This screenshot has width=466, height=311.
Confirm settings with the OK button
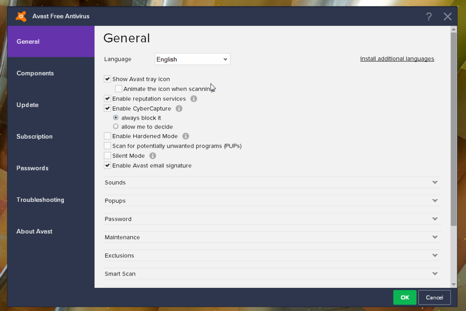point(405,297)
